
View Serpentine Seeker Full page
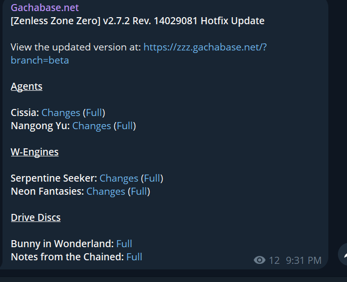[152, 178]
